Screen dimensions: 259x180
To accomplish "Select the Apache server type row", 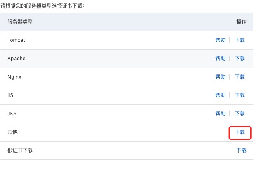I will coord(16,59).
